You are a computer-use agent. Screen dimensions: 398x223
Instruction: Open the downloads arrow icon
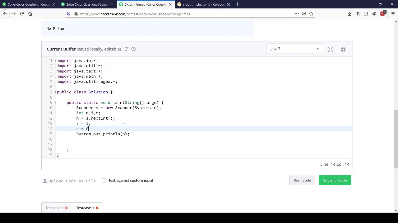click(x=349, y=14)
